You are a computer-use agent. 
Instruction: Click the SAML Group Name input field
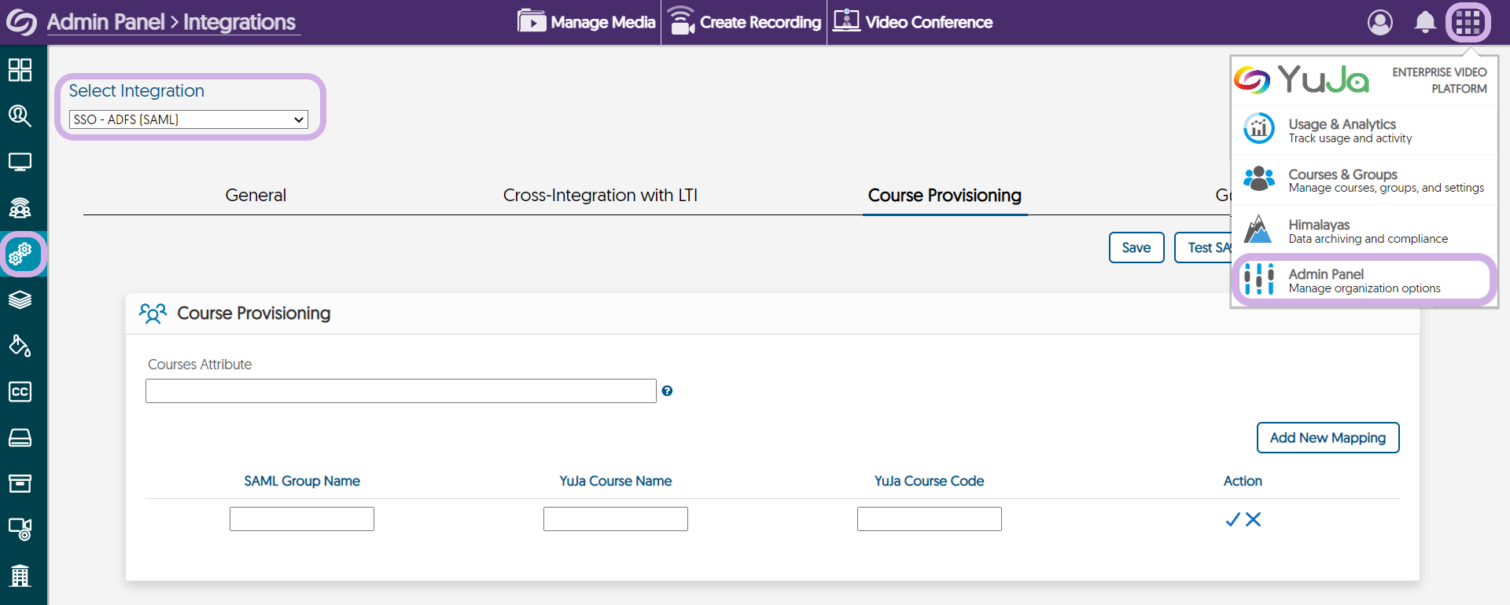302,519
